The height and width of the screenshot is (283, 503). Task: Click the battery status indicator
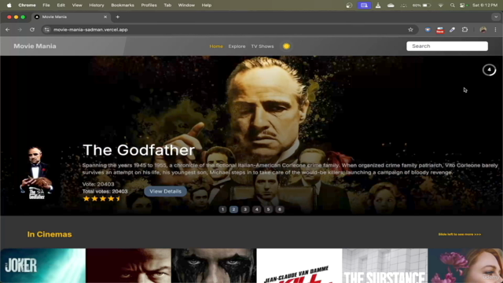point(421,6)
